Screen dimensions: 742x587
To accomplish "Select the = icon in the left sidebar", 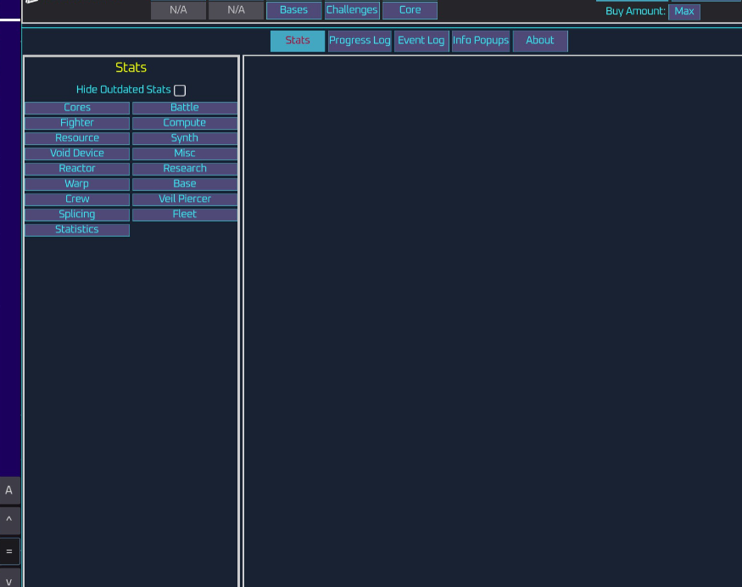I will point(9,551).
